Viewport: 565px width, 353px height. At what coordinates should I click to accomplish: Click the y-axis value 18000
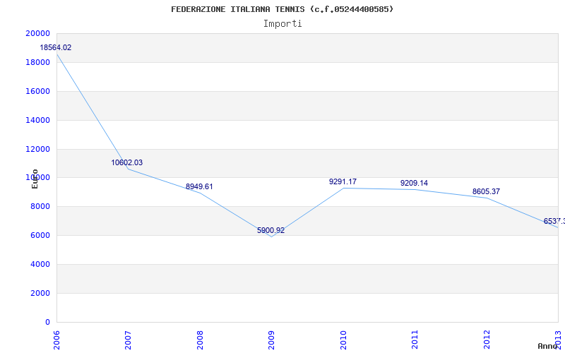click(37, 62)
